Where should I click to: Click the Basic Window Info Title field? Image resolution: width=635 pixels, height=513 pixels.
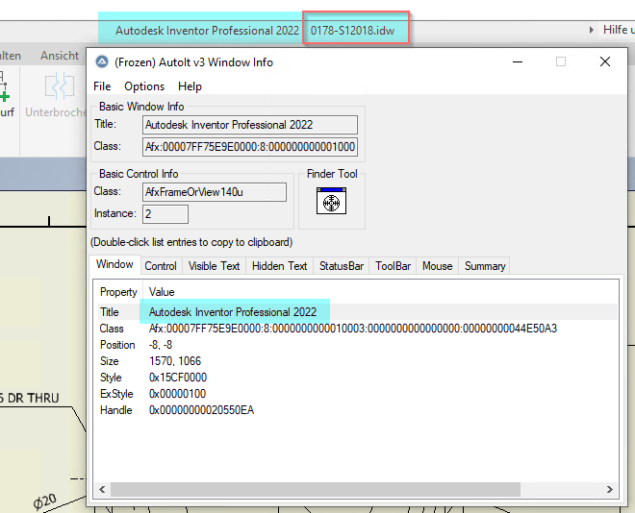tap(250, 125)
